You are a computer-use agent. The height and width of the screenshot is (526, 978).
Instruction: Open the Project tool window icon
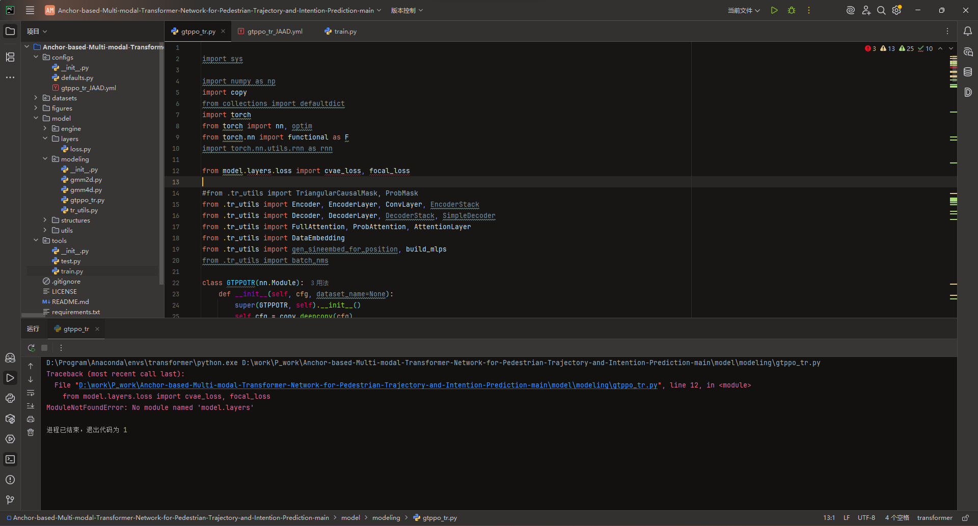point(10,31)
